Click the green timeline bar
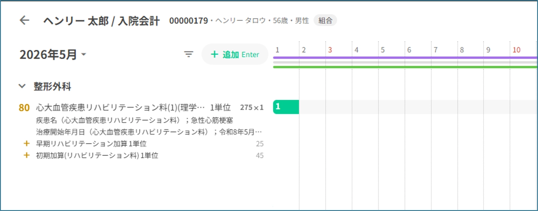 [x=405, y=67]
